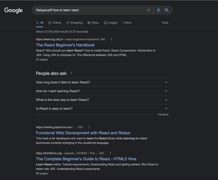The height and width of the screenshot is (180, 218).
Task: Open "The Complete Beginner's Guide to React" link
Action: pyautogui.click(x=86, y=159)
